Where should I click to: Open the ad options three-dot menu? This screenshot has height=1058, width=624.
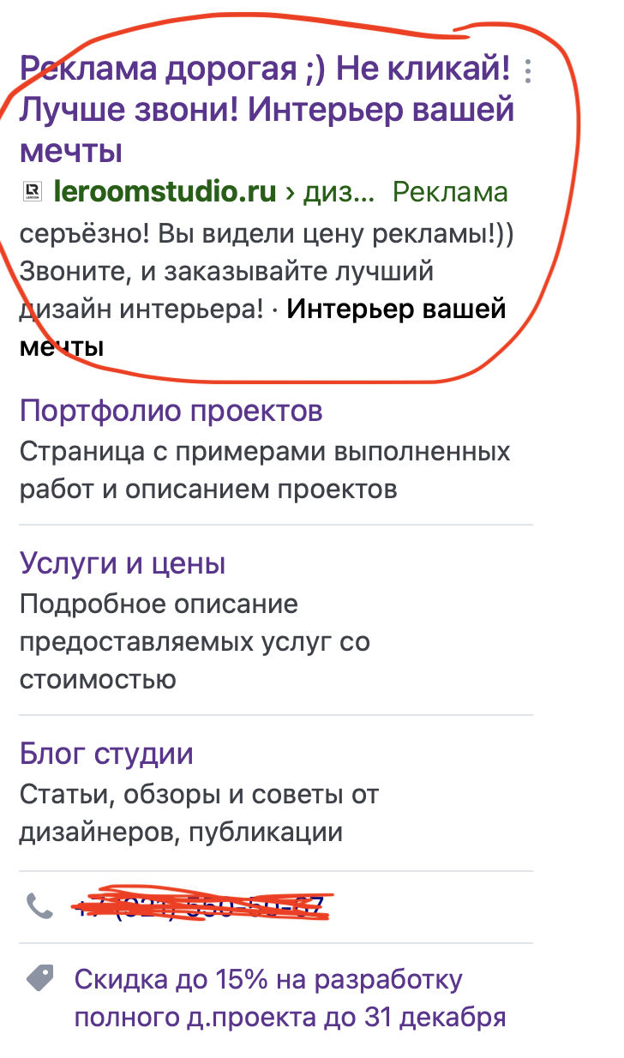[x=528, y=71]
